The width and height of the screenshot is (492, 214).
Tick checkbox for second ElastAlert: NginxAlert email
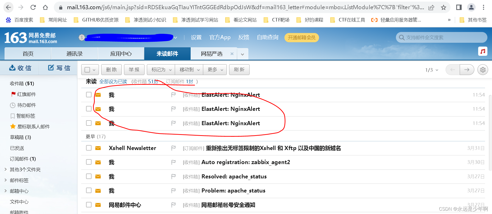(89, 109)
